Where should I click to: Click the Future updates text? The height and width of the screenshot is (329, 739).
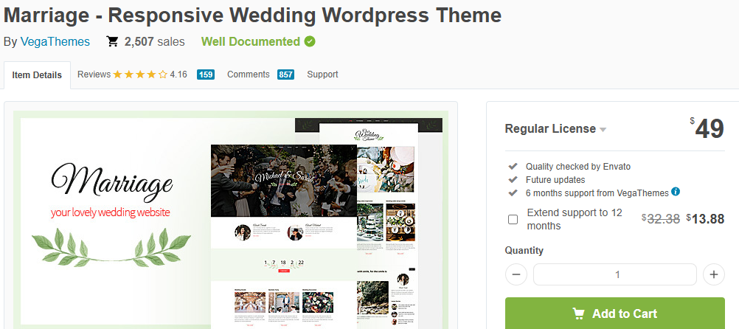tap(555, 179)
